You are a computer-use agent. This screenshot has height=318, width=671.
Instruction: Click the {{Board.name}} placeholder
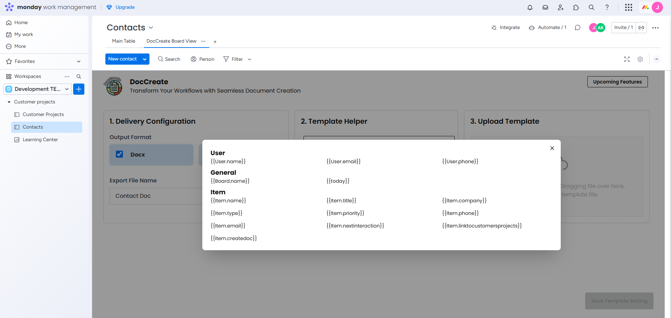(x=230, y=181)
